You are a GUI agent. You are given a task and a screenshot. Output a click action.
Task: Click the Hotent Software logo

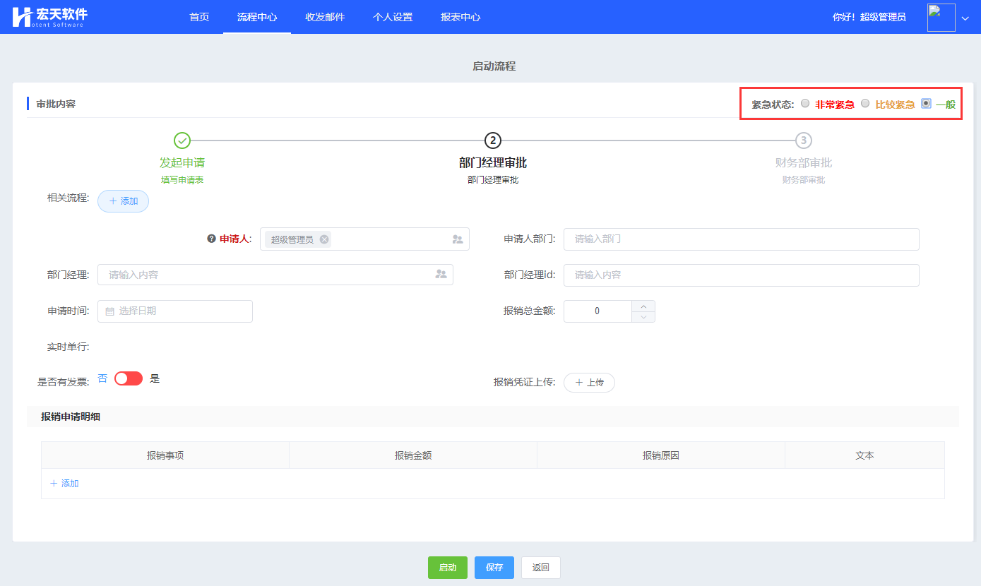coord(49,17)
